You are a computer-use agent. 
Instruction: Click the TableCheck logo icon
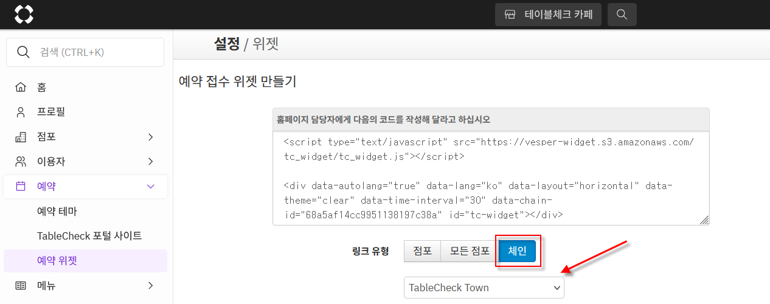[x=24, y=14]
